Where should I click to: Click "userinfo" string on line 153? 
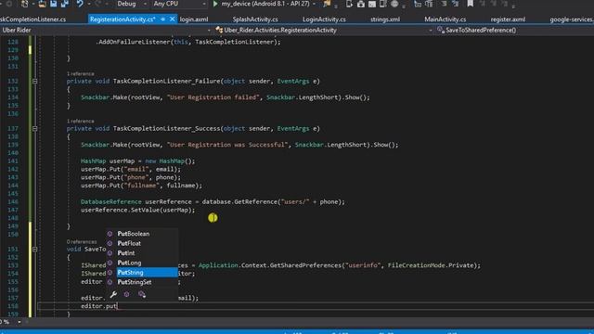coord(363,265)
